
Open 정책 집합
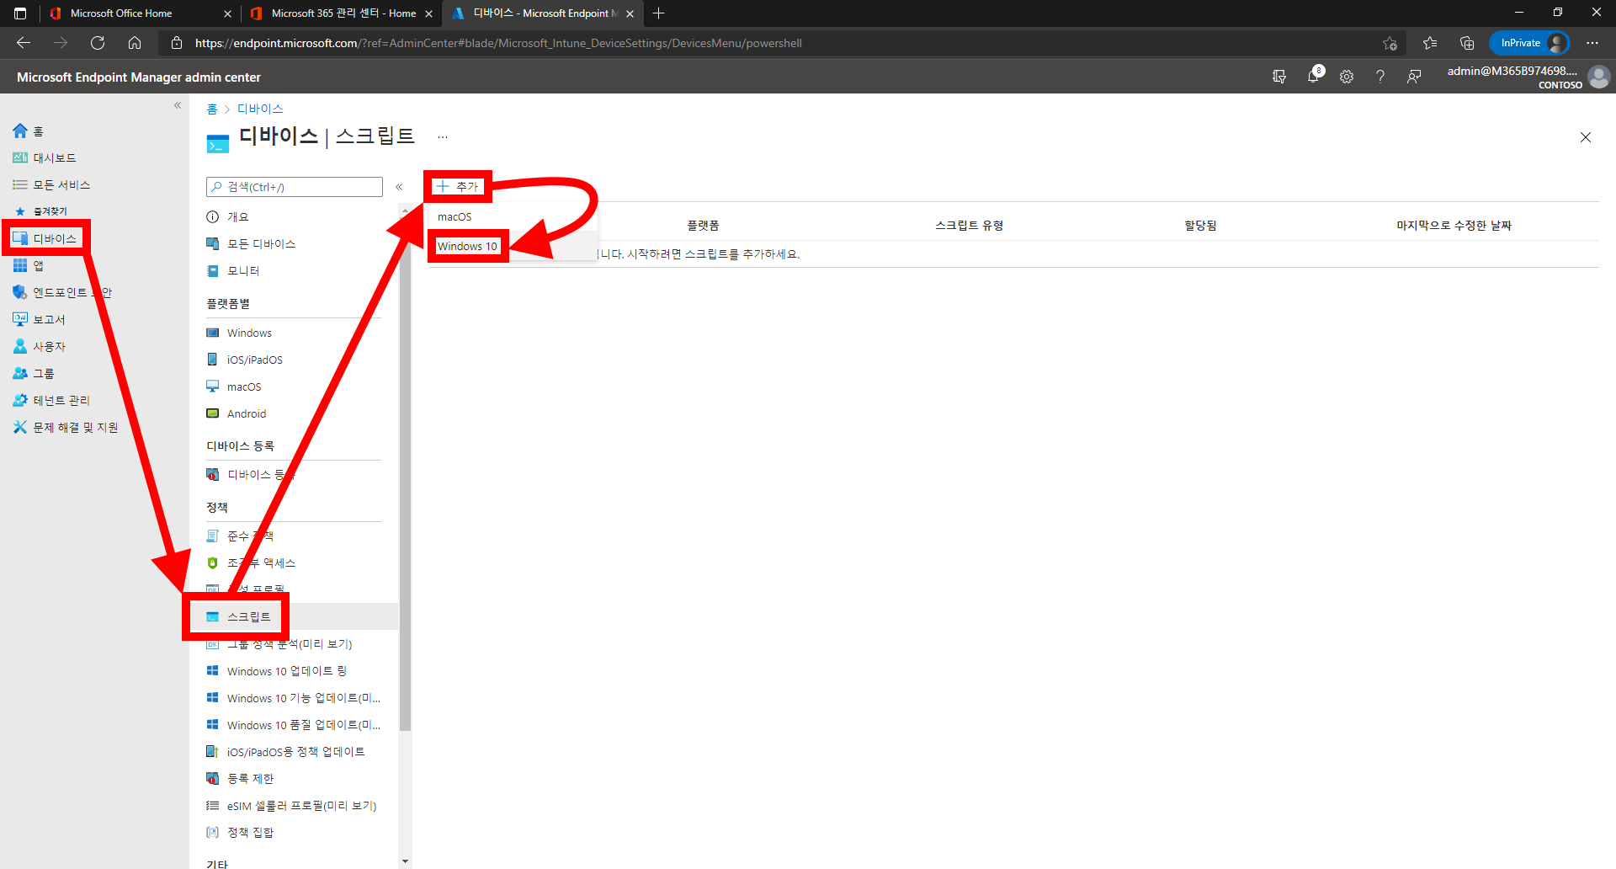pyautogui.click(x=240, y=833)
